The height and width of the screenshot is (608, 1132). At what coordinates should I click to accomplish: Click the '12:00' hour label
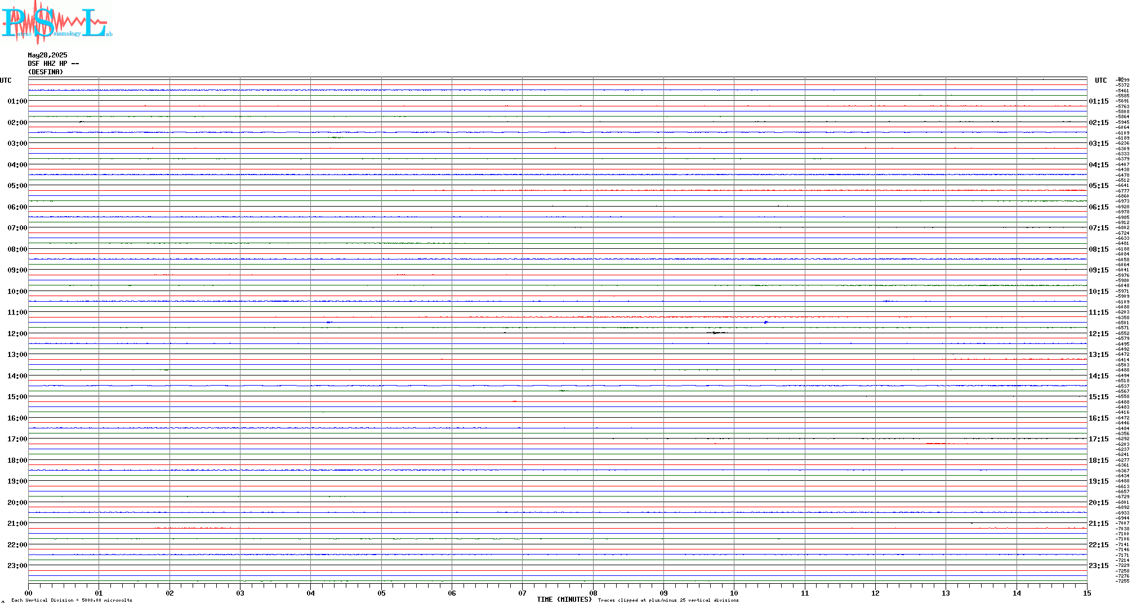coord(17,334)
